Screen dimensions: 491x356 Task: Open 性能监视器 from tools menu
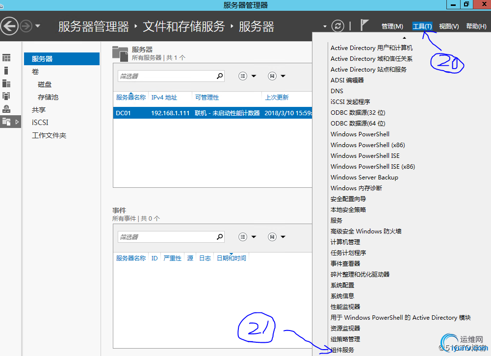(345, 307)
